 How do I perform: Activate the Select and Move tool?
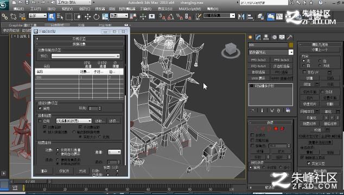point(88,17)
